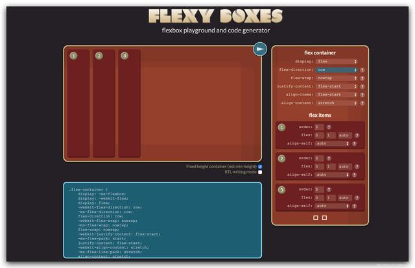Click the order input for item 1

tap(319, 127)
